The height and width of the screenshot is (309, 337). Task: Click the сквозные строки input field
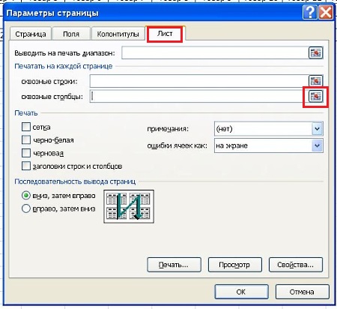(x=199, y=81)
